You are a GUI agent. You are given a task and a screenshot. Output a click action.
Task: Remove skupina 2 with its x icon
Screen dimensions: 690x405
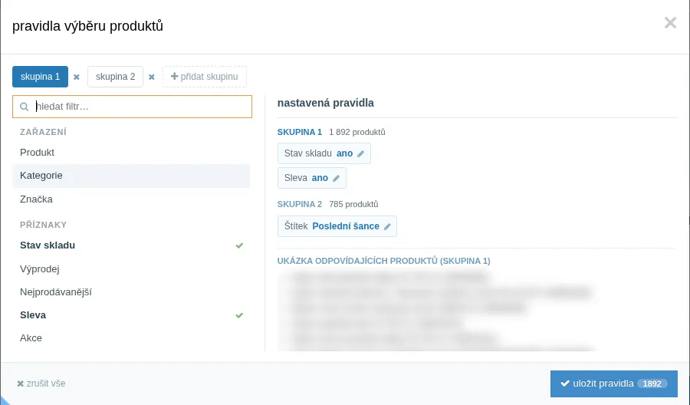coord(151,77)
